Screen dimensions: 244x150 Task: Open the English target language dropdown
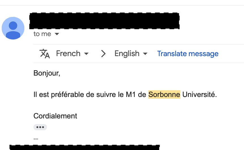145,54
